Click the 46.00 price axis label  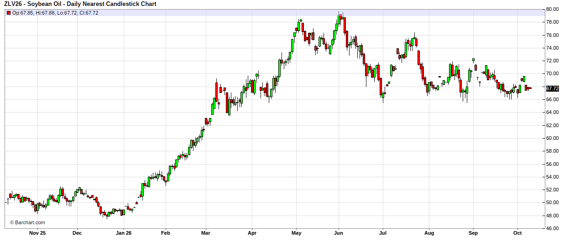tap(552, 229)
